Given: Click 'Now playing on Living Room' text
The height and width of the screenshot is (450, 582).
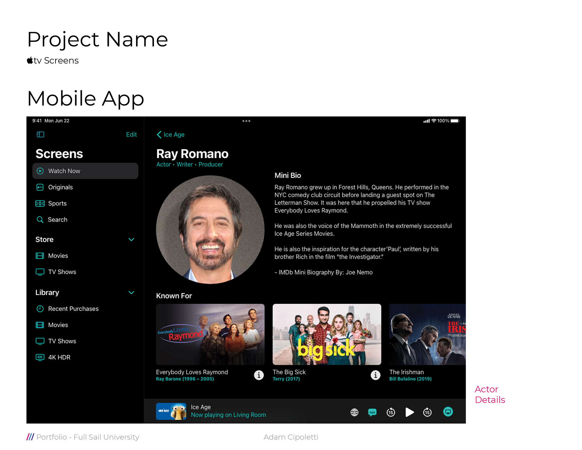Looking at the screenshot, I should [x=228, y=415].
